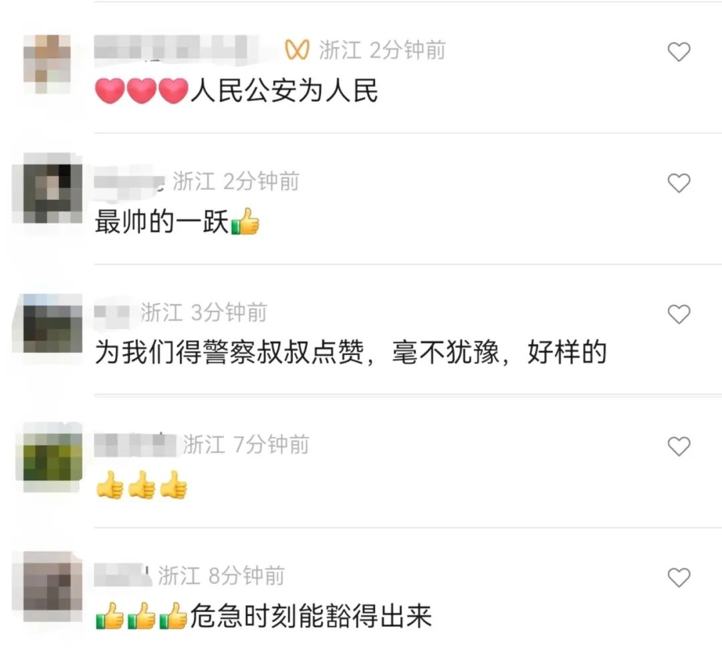
Task: Open blurred username next to 浙江 8分钟前
Action: point(123,575)
